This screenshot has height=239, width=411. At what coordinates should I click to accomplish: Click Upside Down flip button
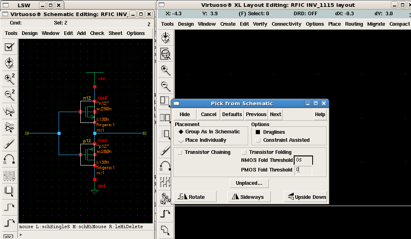pos(306,197)
